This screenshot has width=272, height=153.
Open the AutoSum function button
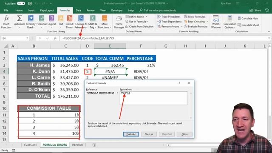pyautogui.click(x=20, y=22)
